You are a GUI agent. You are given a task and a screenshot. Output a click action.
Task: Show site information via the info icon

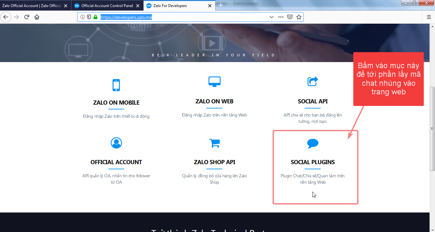[x=83, y=17]
